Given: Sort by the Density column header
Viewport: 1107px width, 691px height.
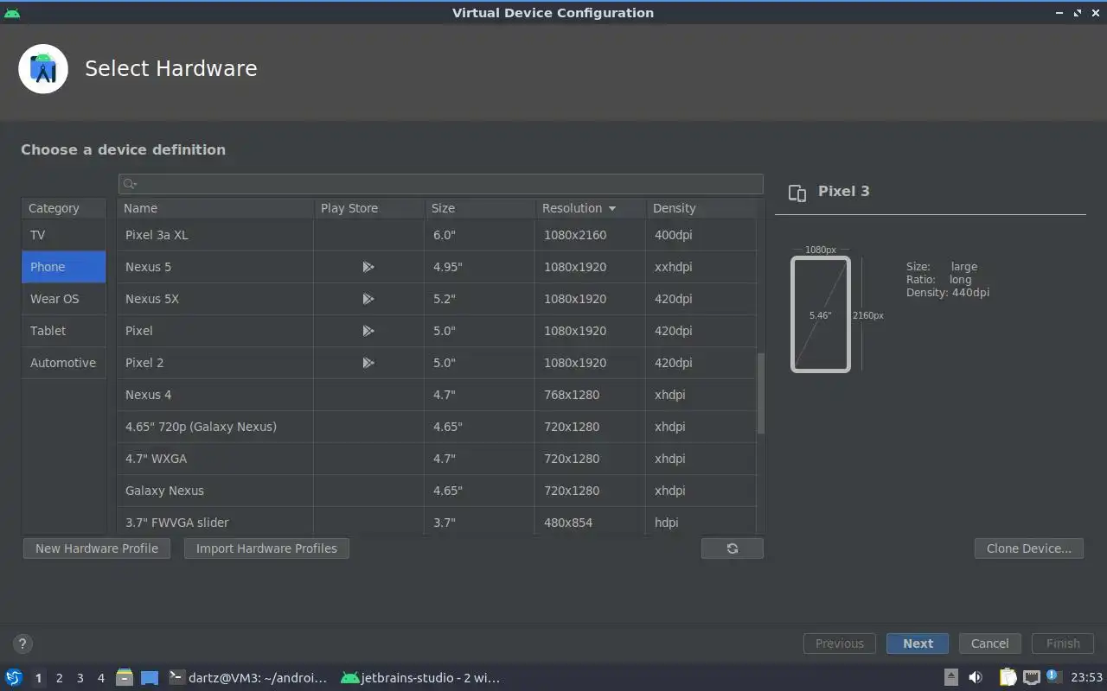Looking at the screenshot, I should (x=701, y=208).
